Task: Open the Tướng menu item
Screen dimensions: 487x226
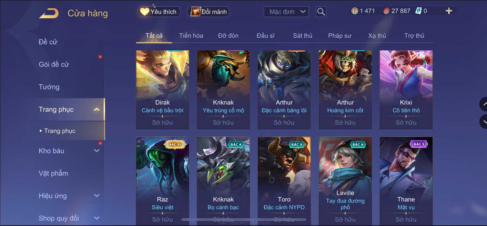Action: pos(49,87)
